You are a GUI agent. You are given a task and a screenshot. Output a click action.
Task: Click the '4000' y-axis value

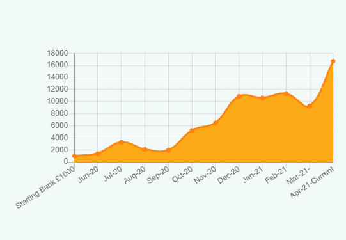tap(59, 138)
